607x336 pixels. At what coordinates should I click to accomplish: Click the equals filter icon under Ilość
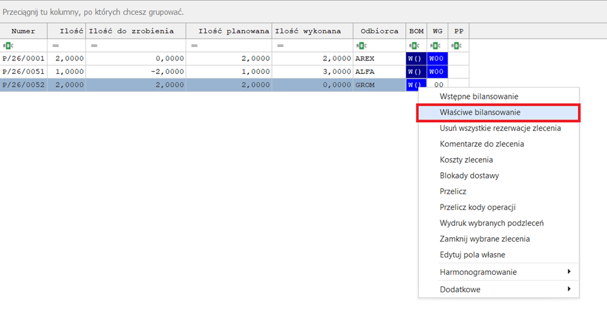pos(55,46)
